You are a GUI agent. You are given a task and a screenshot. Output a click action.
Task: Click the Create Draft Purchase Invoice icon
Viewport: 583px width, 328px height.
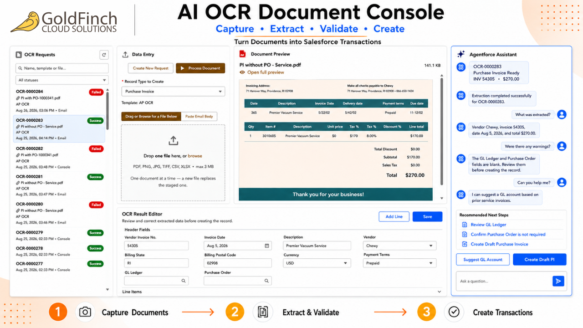click(465, 244)
